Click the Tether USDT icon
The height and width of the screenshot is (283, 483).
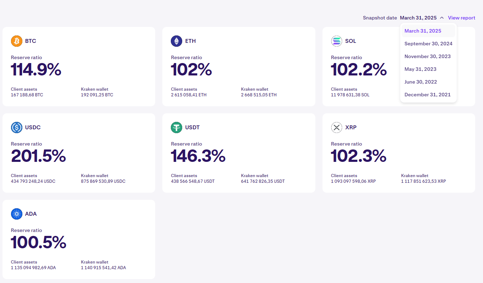[x=177, y=128]
